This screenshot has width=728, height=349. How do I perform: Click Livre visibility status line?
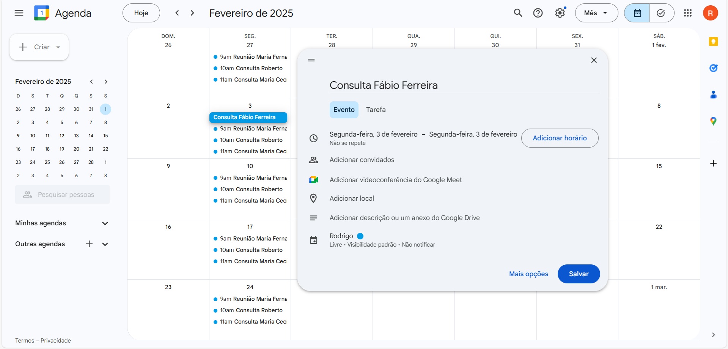coord(382,245)
